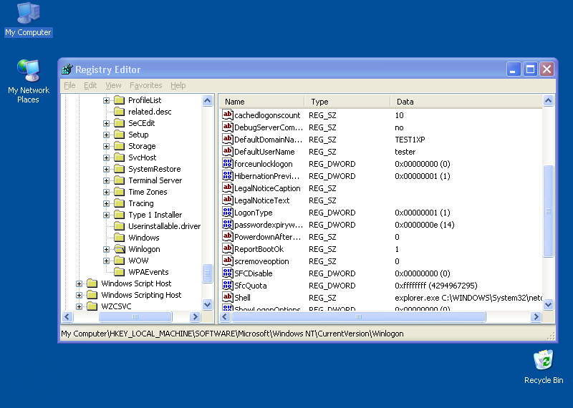The height and width of the screenshot is (408, 573).
Task: Select the Windows key in tree
Action: tap(144, 238)
